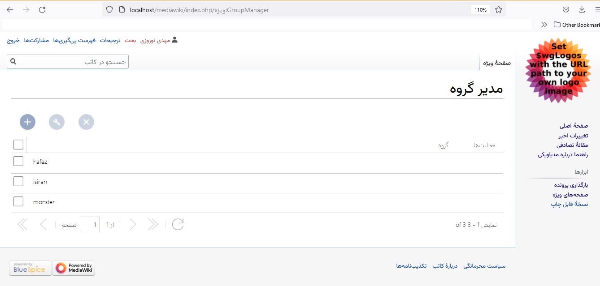Select the isiran group name

click(x=40, y=182)
